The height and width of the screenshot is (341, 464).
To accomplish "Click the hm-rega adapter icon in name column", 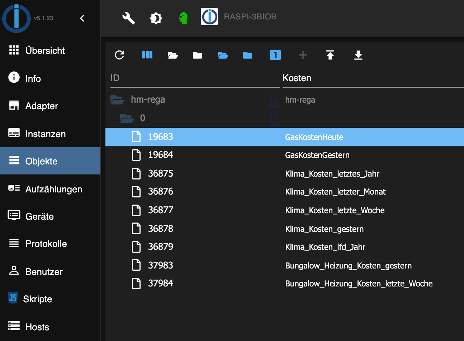I will 274,101.
